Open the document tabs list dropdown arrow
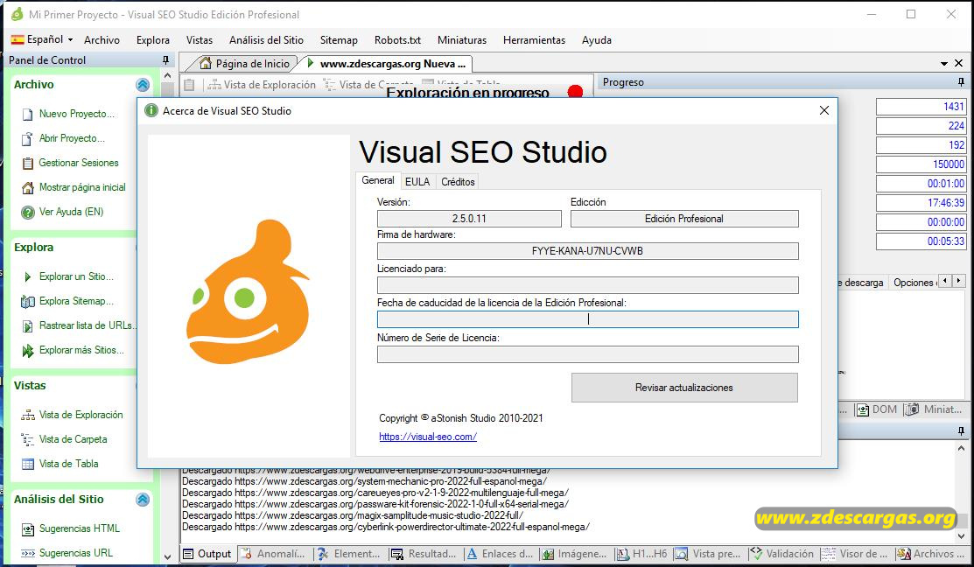974x567 pixels. pos(944,63)
